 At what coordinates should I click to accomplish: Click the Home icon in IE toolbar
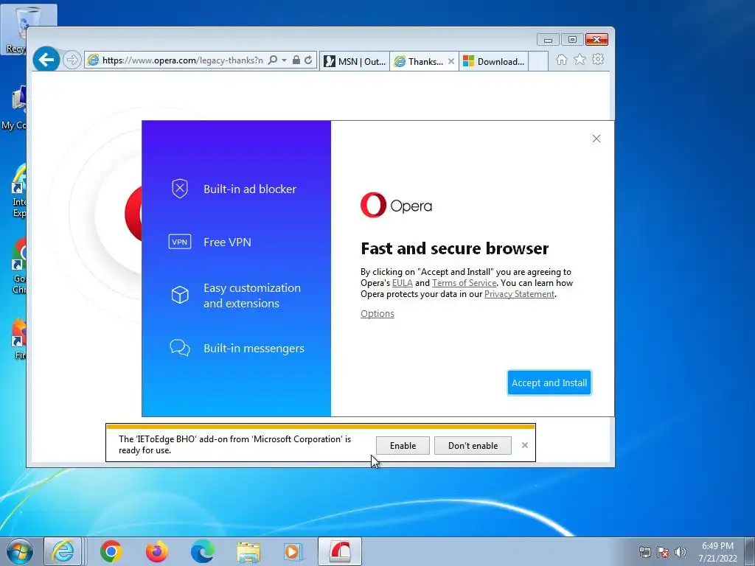point(561,59)
